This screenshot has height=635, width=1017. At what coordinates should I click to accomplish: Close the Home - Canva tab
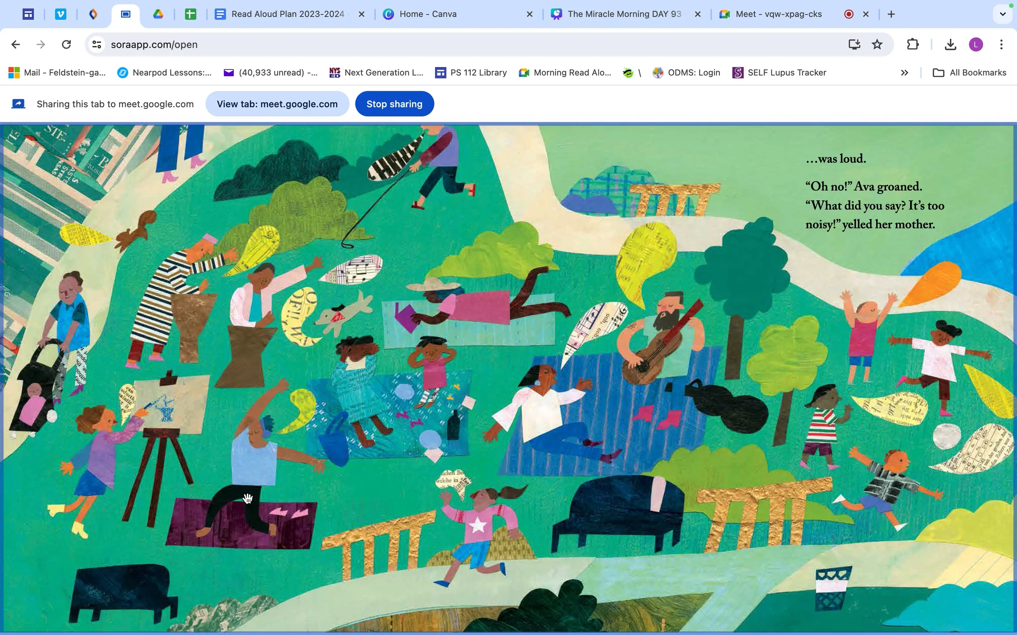(530, 14)
